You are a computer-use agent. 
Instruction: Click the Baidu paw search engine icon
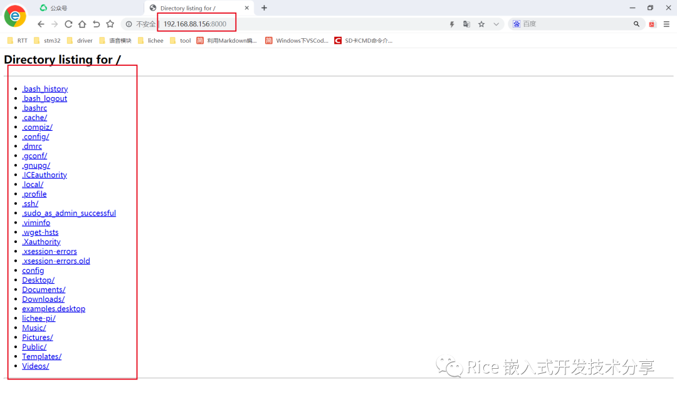tap(517, 24)
